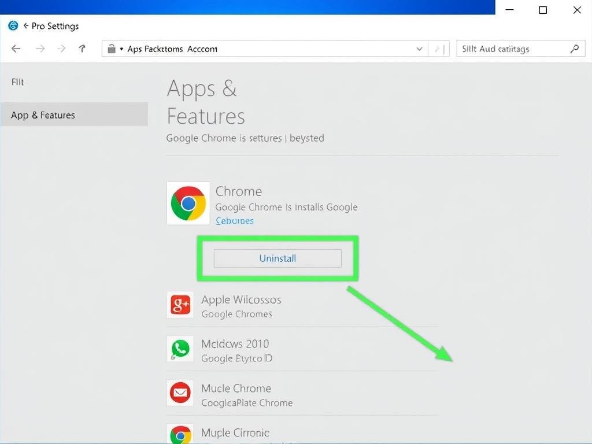Go forward with the first right arrow

[40, 49]
